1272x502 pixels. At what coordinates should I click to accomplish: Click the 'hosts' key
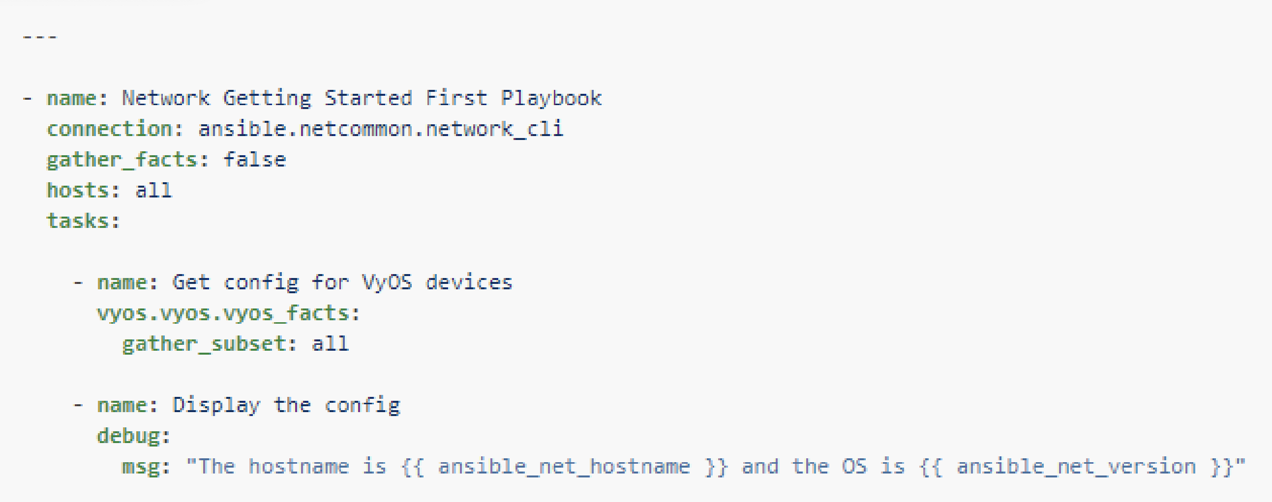tap(78, 191)
